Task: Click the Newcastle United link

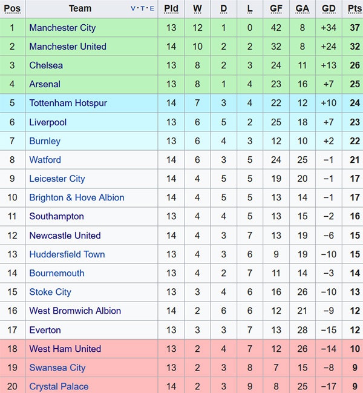Action: click(x=65, y=236)
